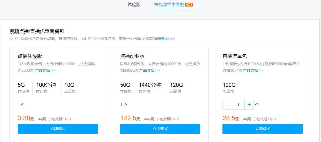
Task: Switch to the 体验版 tab
Action: point(134,5)
